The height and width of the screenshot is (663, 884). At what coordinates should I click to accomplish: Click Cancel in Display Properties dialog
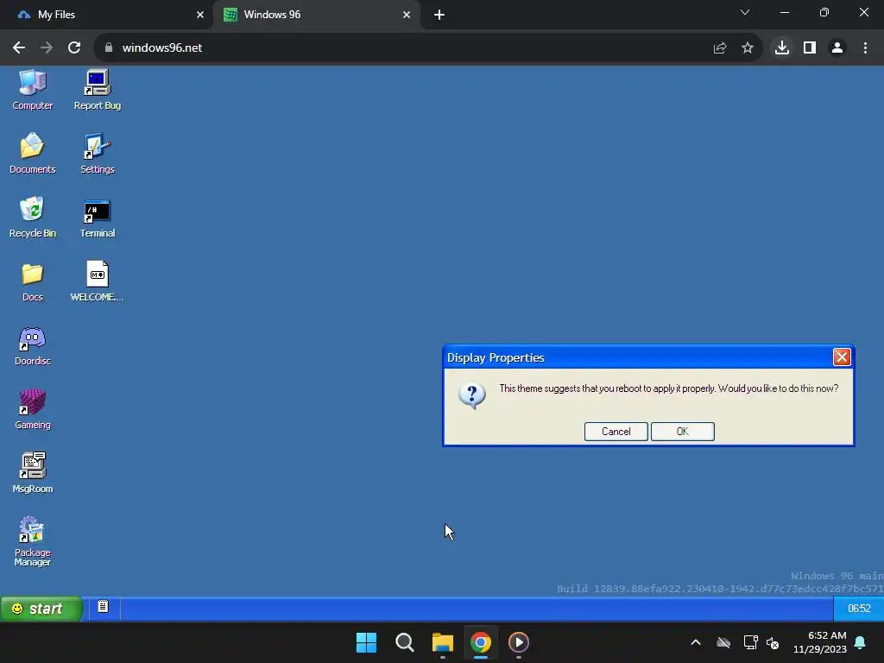[616, 432]
